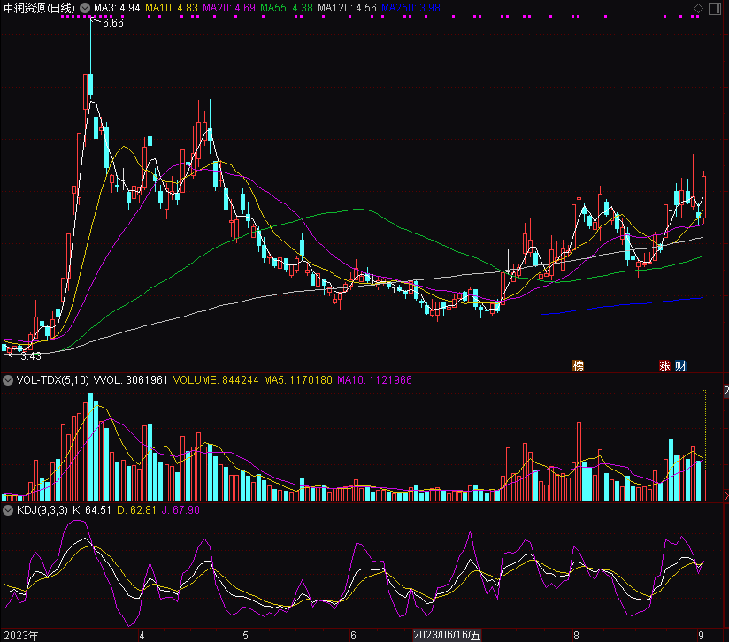Click the blue 财 financial marker icon
The image size is (729, 642).
pos(680,365)
